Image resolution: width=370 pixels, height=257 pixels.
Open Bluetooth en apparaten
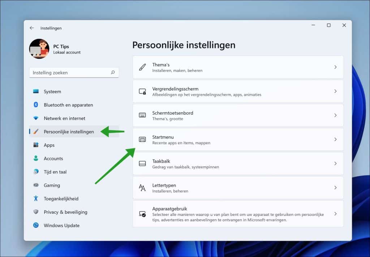click(x=74, y=105)
